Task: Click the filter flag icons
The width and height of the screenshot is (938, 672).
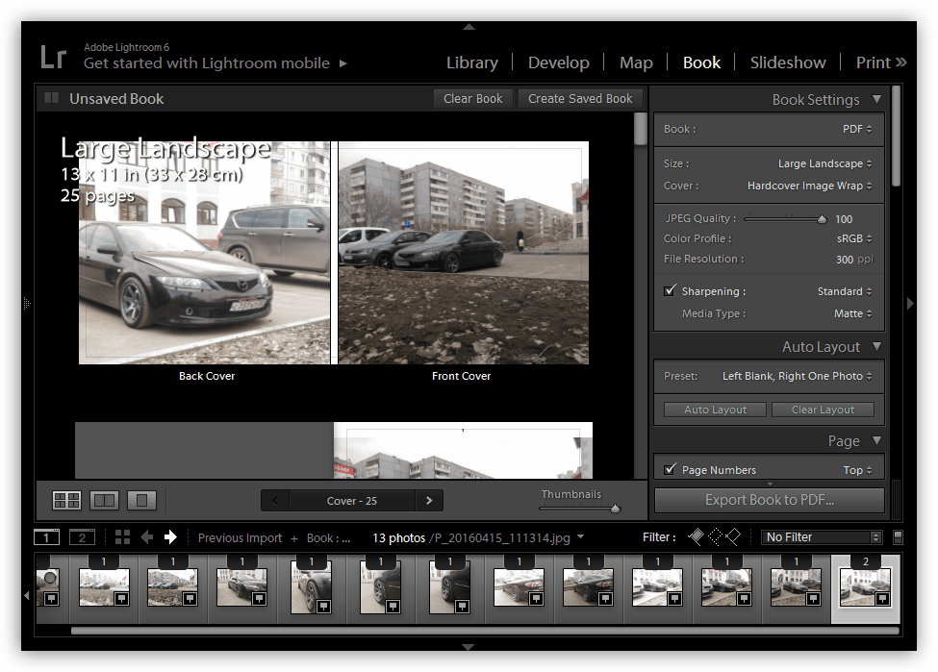Action: coord(714,536)
